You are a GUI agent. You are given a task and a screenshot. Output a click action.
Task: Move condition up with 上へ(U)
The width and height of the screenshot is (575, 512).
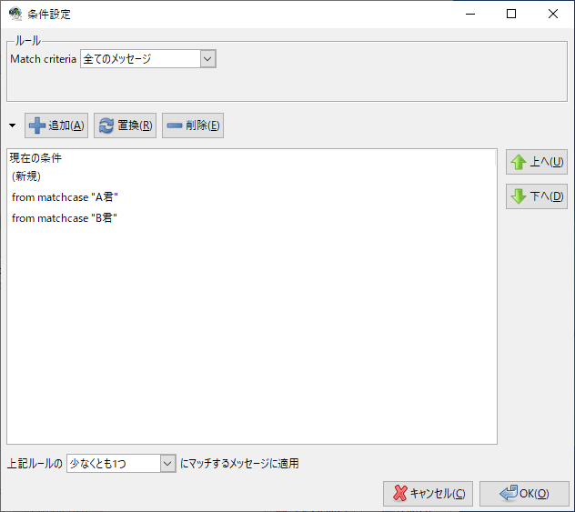537,162
